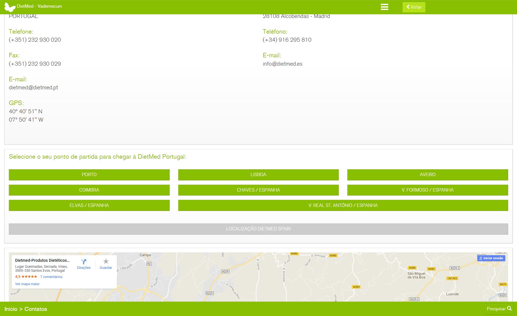This screenshot has width=517, height=316.
Task: Click the Início breadcrumb link
Action: [11, 309]
